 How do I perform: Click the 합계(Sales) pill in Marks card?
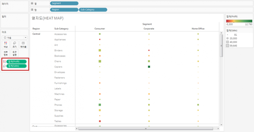(16, 66)
